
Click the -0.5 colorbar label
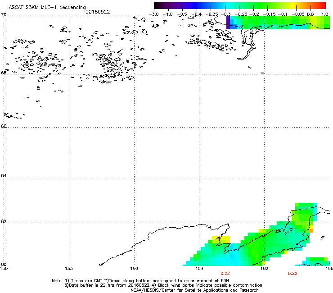(x=182, y=14)
